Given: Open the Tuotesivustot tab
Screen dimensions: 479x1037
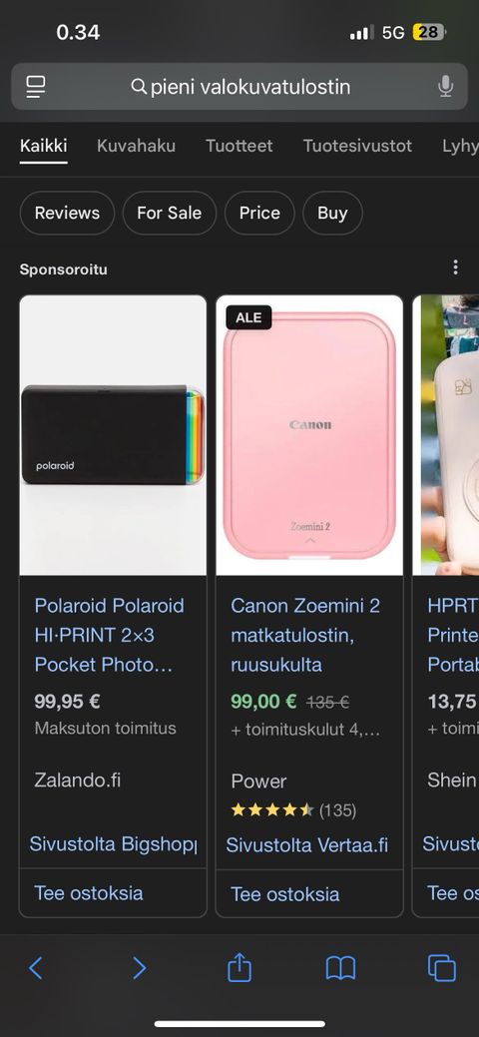Looking at the screenshot, I should point(357,146).
